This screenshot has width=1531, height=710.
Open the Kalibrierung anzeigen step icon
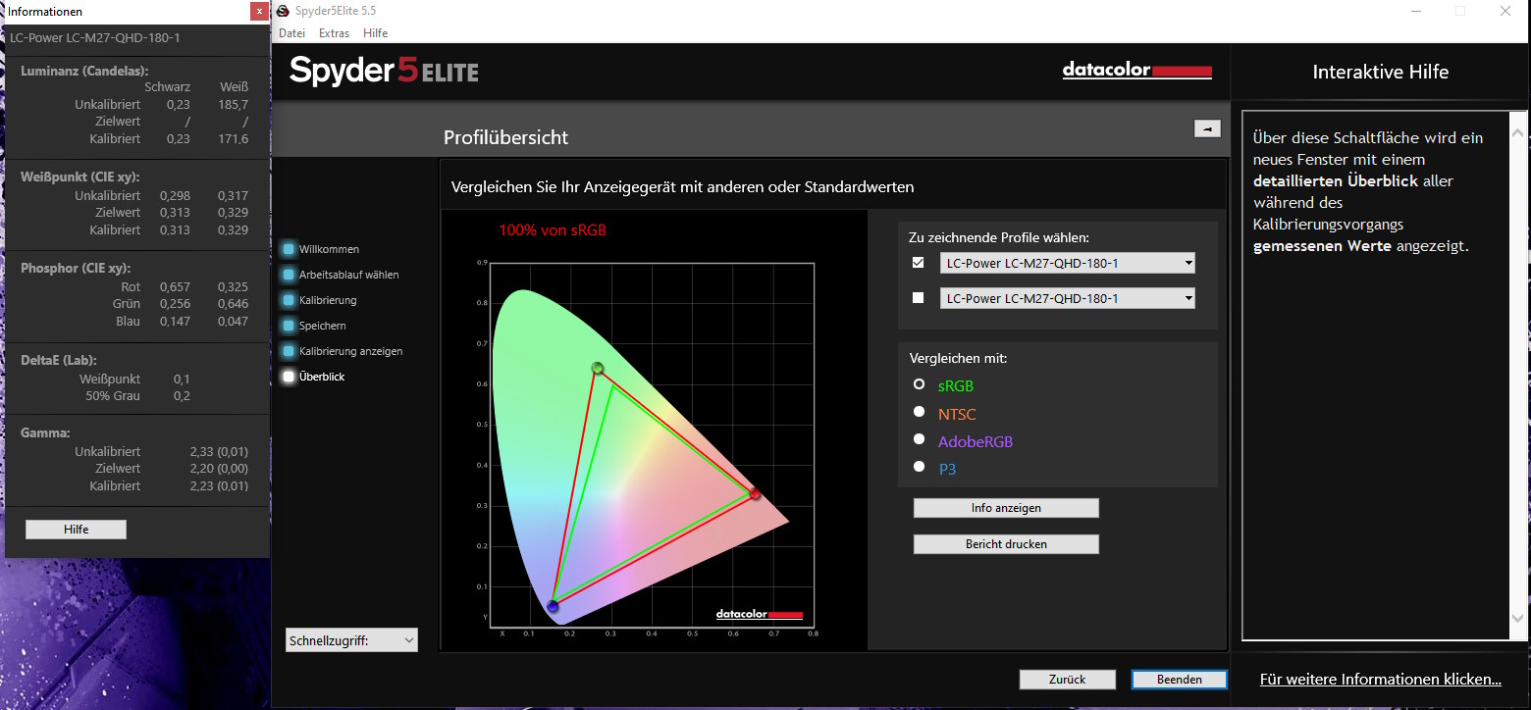tap(289, 351)
